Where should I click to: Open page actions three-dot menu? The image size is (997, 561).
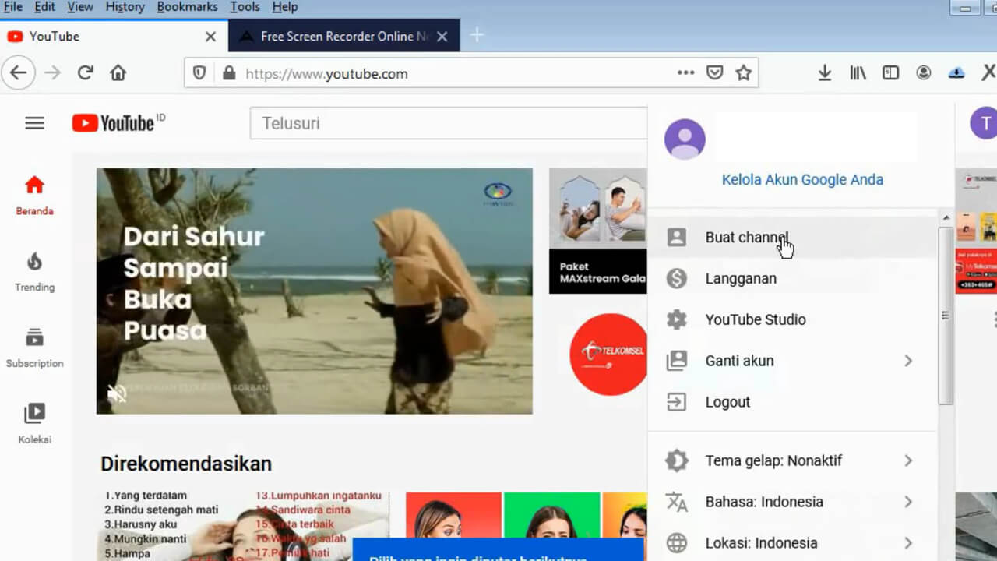(x=685, y=73)
